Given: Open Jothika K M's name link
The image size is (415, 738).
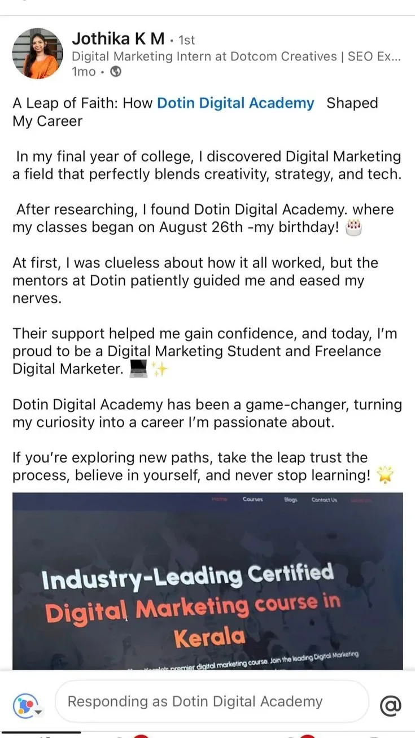Looking at the screenshot, I should click(x=118, y=39).
